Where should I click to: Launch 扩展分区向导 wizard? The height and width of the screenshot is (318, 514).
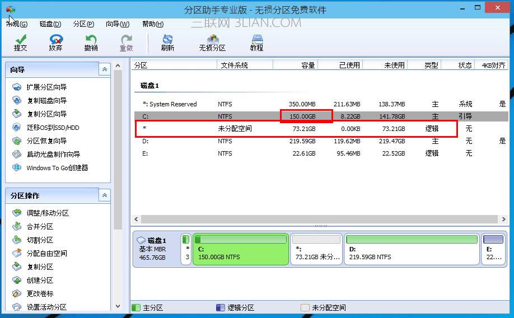pyautogui.click(x=39, y=87)
